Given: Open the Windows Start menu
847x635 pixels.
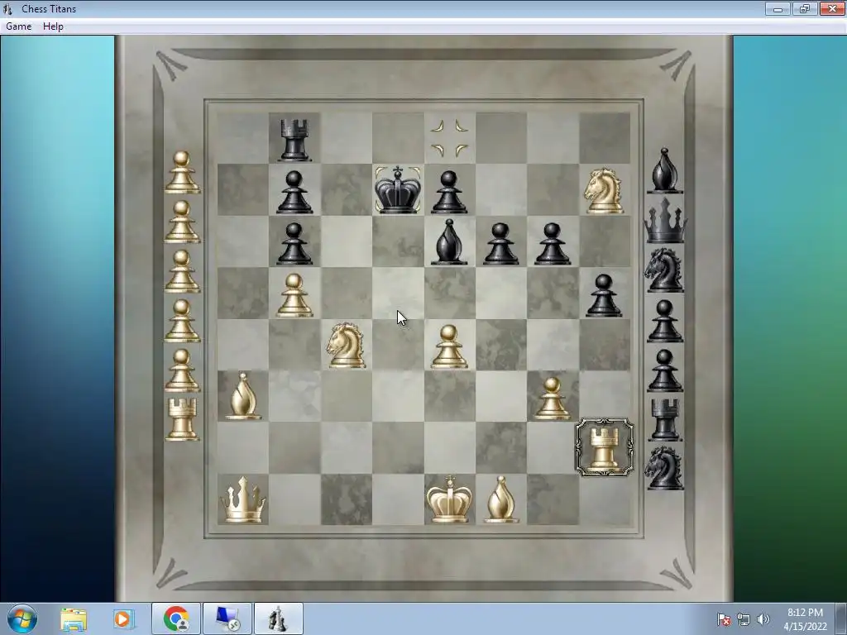Looking at the screenshot, I should 22,618.
